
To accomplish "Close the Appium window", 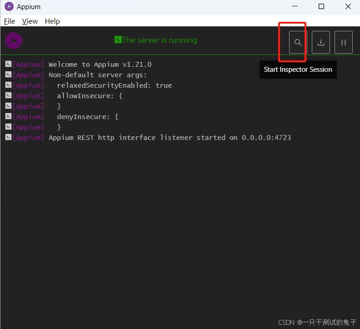I will 348,6.
